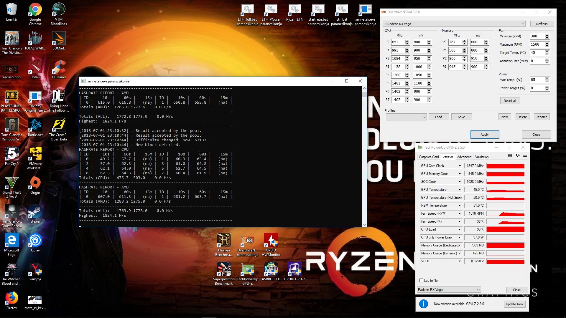Viewport: 566px width, 318px height.
Task: Select the Microsoft Edge desktop icon
Action: coord(12,245)
